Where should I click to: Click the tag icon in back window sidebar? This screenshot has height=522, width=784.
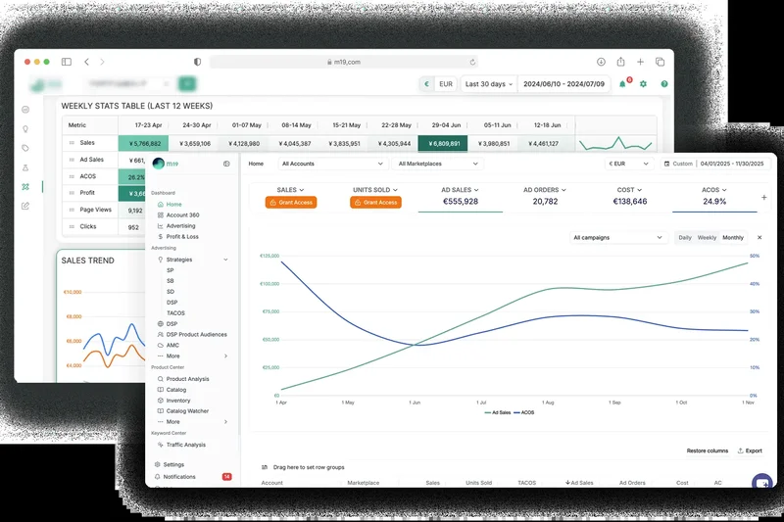(25, 148)
